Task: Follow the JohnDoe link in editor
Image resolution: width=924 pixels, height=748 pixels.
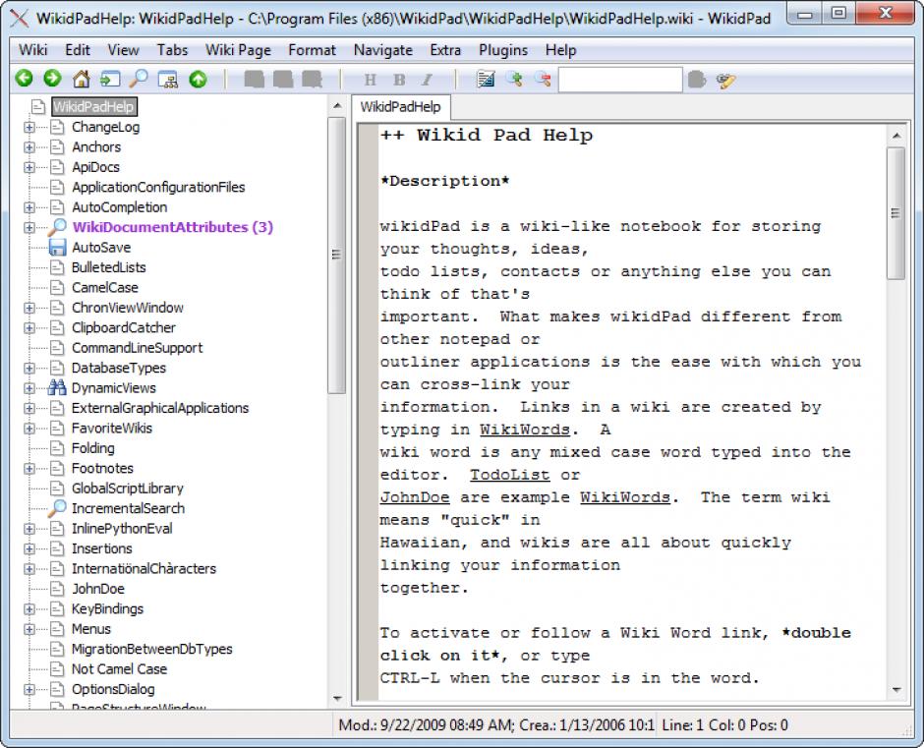Action: [415, 497]
